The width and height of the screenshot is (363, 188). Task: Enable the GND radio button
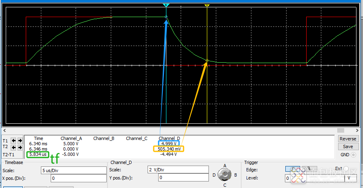353,155
